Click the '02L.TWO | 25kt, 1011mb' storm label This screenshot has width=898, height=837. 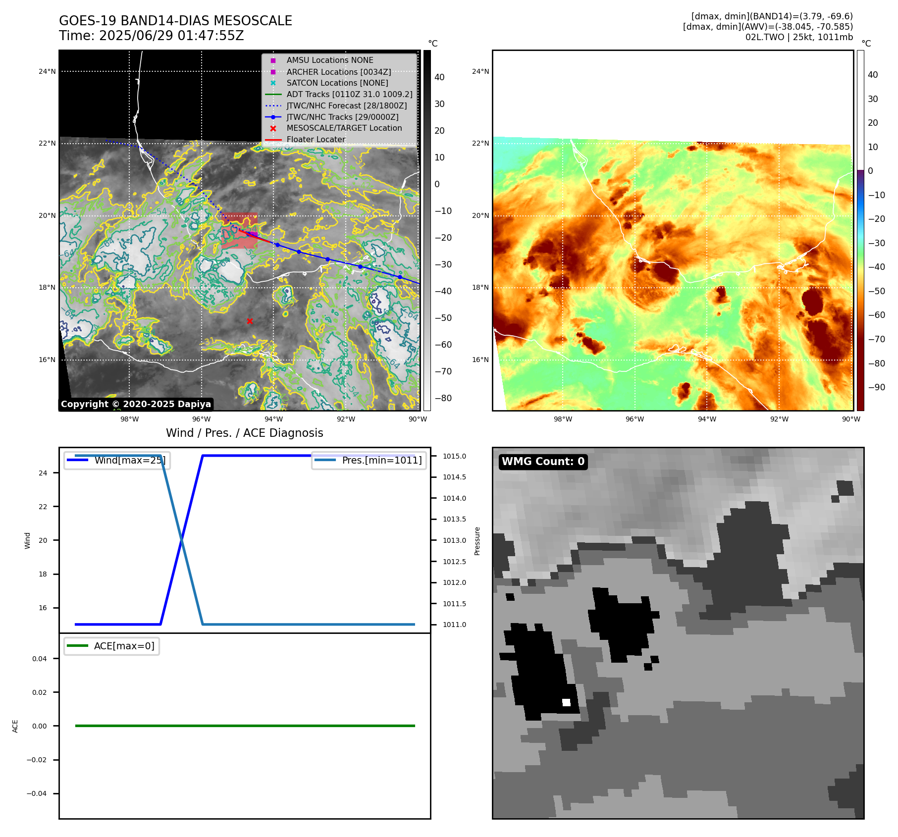coord(799,37)
